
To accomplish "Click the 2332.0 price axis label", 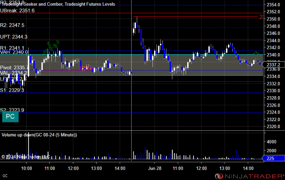I will click(x=273, y=84).
